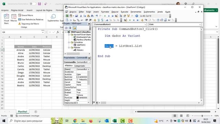Screen dimensions: 220x124
Task: Click the Excel zoom slider handle
Action: coord(202,116)
